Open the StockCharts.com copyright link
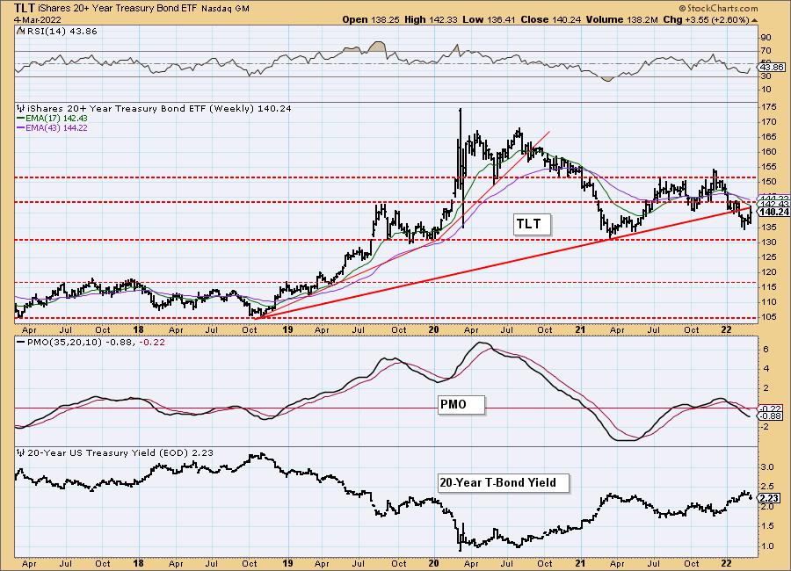Screen dimensions: 791x571 point(718,8)
